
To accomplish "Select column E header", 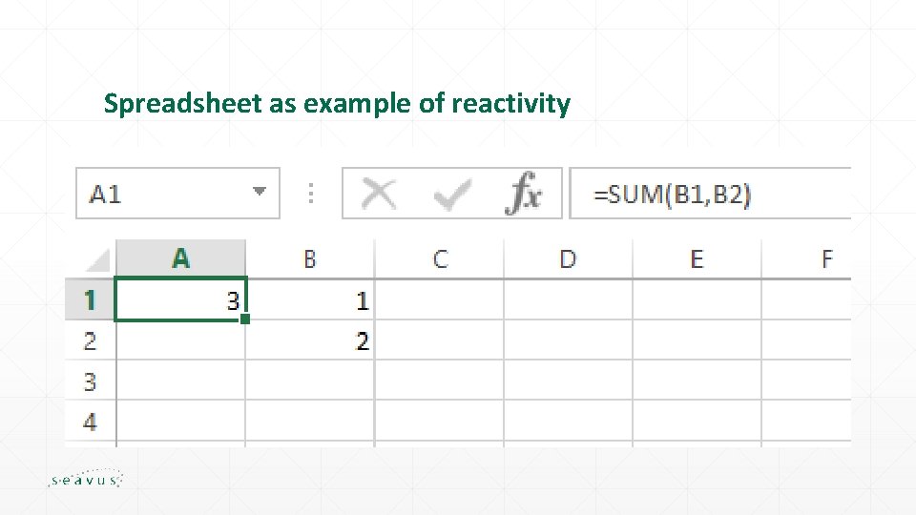I will tap(697, 258).
